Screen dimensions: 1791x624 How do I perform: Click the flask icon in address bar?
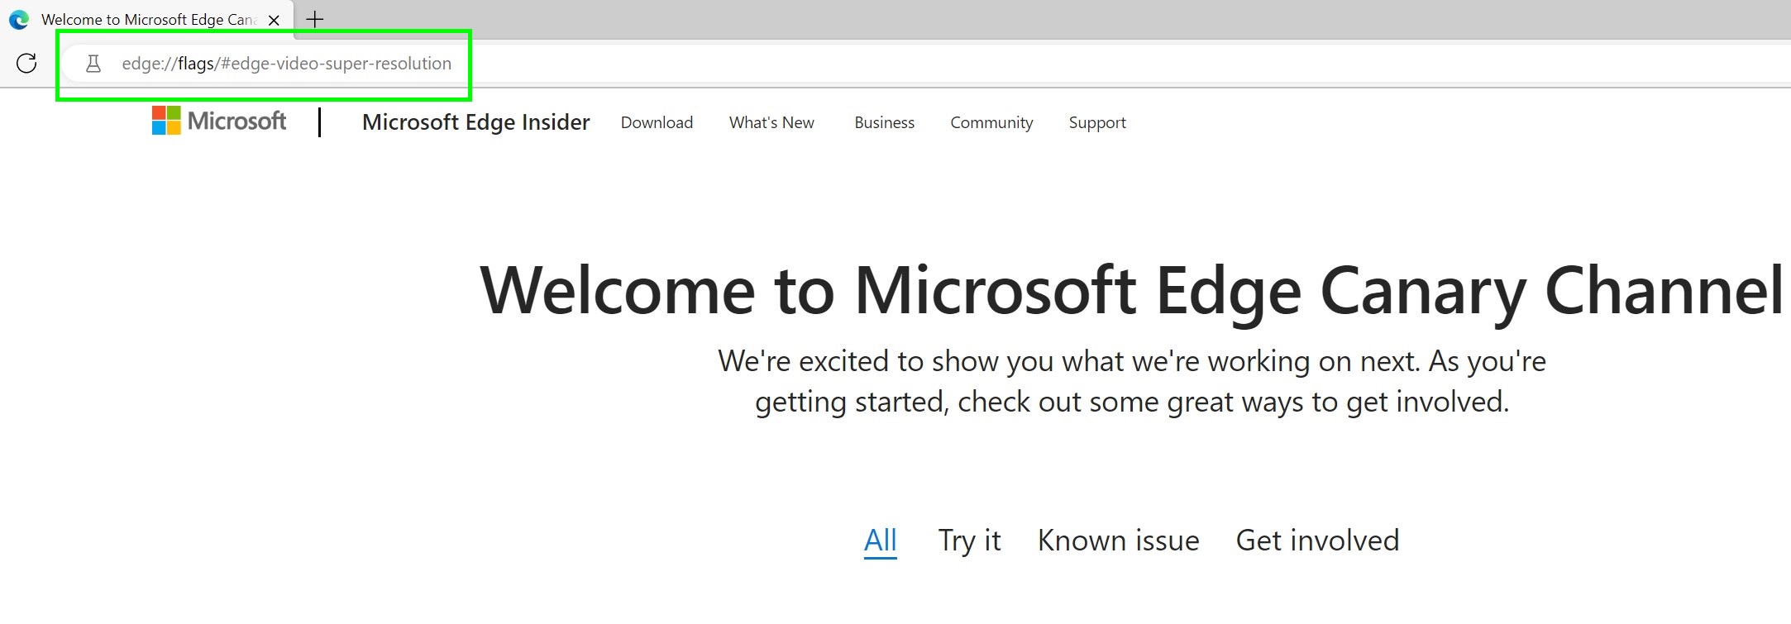(93, 64)
